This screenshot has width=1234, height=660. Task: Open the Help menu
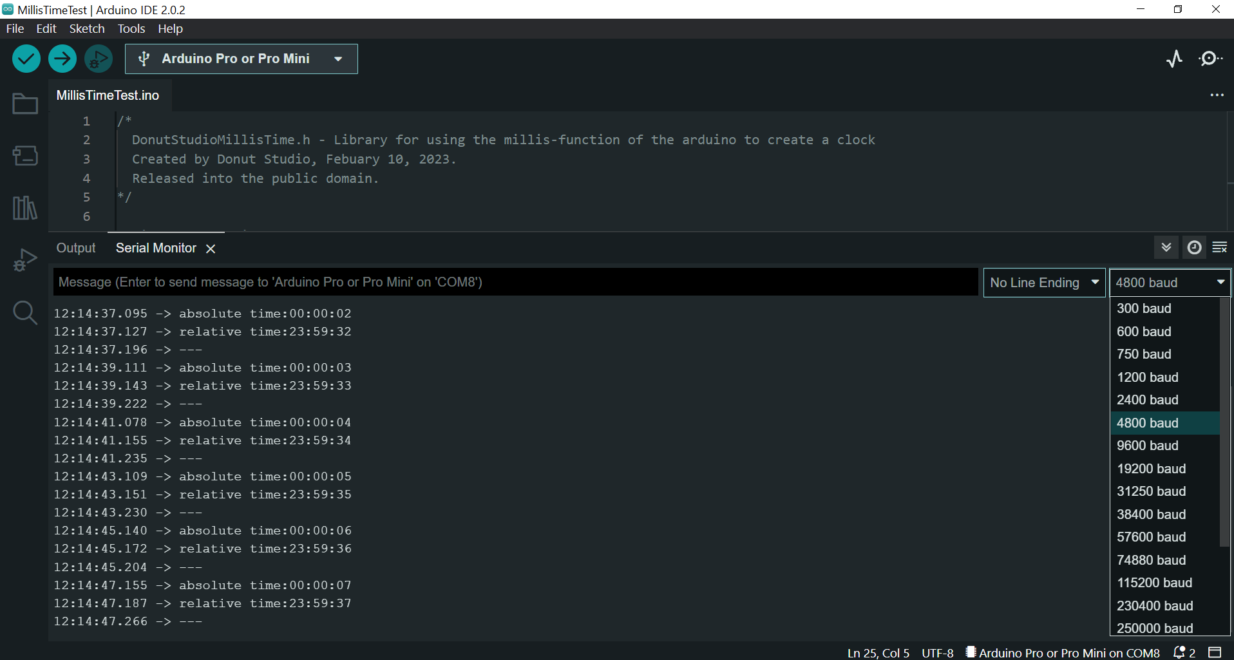tap(171, 29)
